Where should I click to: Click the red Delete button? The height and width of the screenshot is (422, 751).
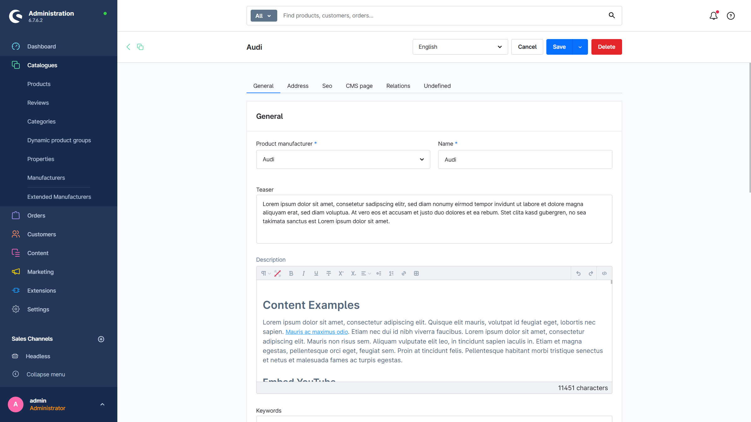click(606, 47)
